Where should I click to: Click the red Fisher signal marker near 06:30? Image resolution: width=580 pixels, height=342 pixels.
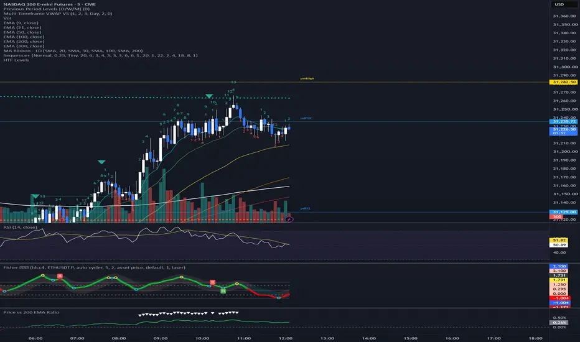pos(60,276)
